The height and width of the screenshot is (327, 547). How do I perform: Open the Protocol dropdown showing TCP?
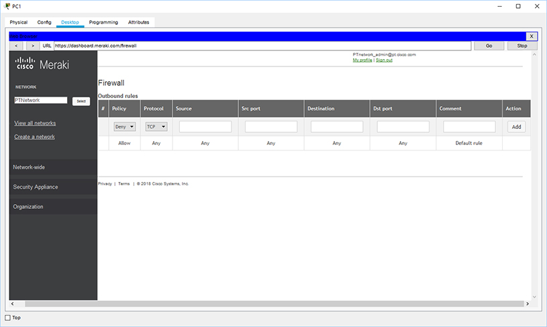[x=156, y=127]
